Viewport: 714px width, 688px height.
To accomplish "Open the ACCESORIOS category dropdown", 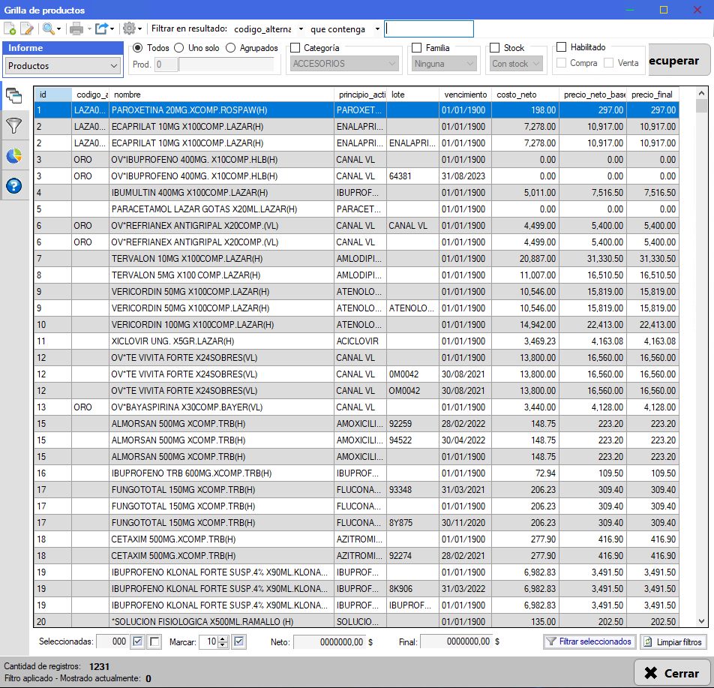I will coord(345,64).
